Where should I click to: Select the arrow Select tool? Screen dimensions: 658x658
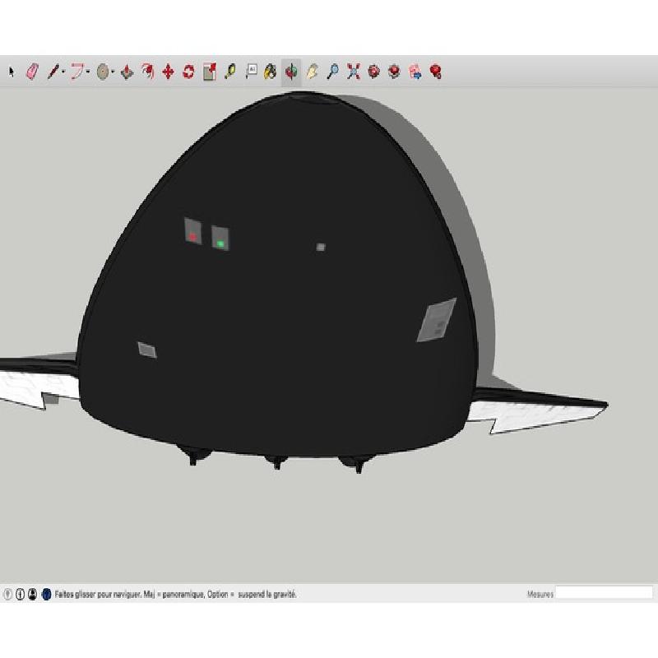(12, 72)
